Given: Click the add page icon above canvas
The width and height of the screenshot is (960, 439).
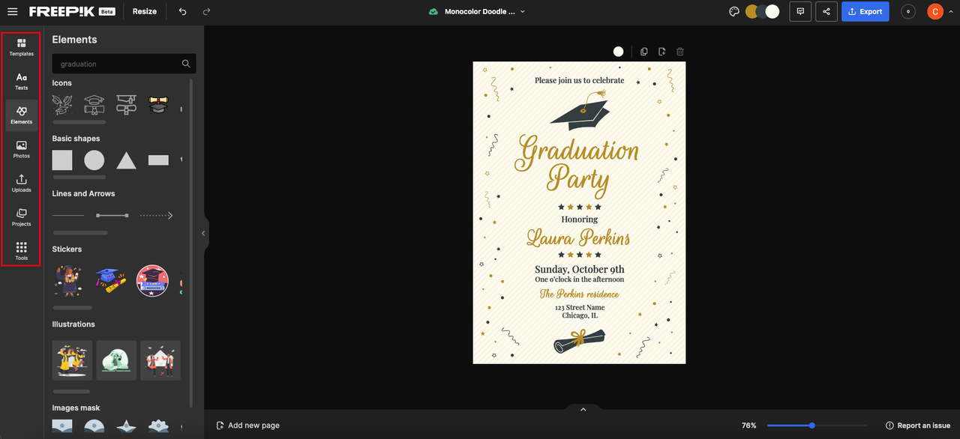Looking at the screenshot, I should (662, 52).
